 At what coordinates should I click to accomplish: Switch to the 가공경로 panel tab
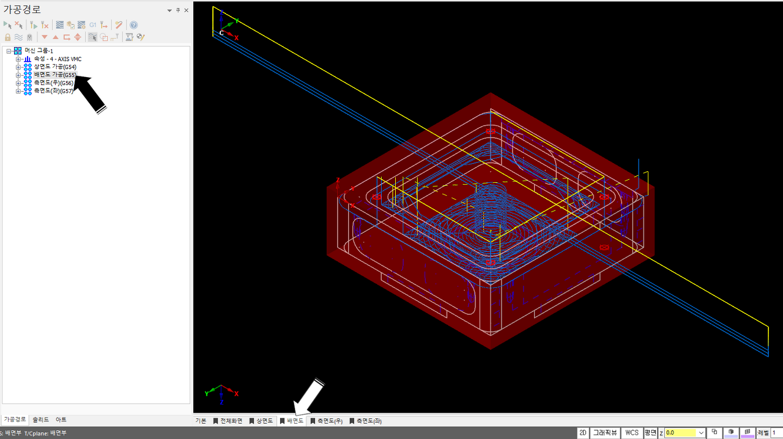(x=15, y=420)
